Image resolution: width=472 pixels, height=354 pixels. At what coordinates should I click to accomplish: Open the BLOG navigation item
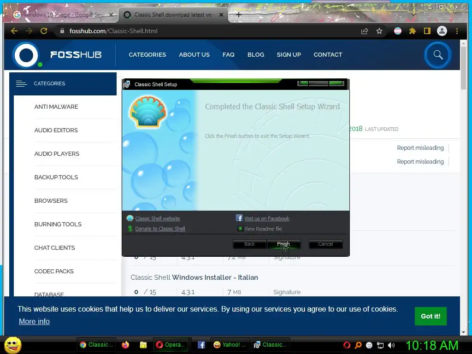(255, 55)
